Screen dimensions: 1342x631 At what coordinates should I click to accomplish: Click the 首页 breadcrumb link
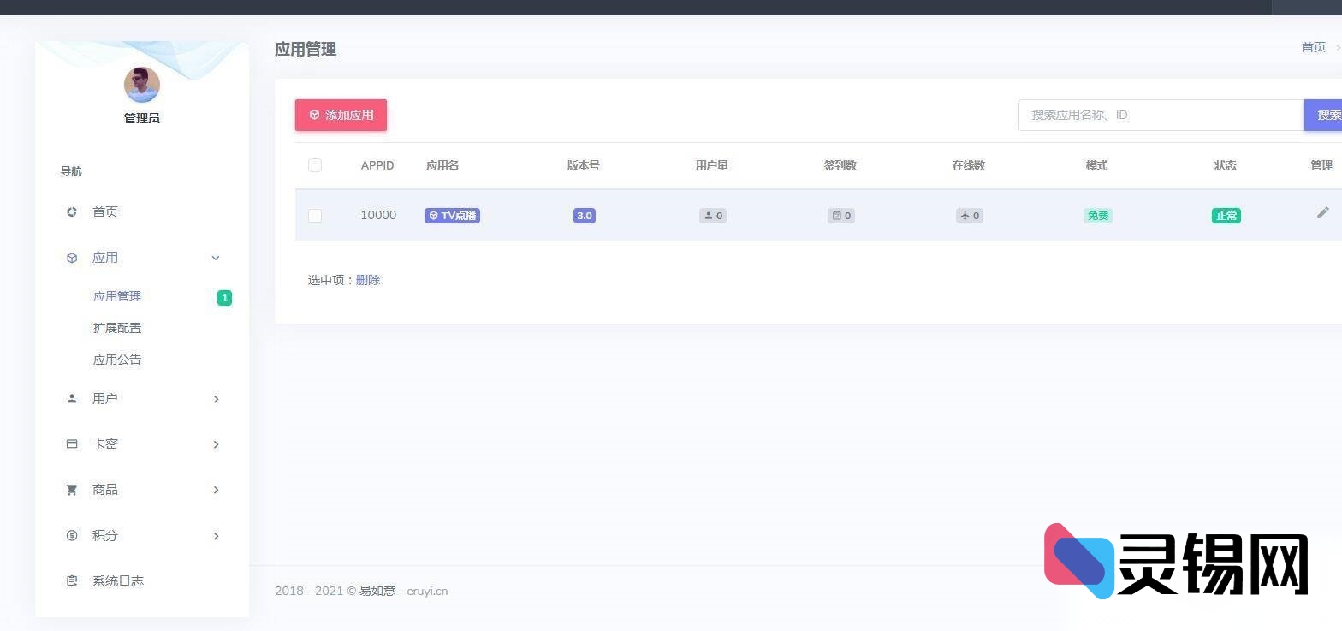[1314, 47]
